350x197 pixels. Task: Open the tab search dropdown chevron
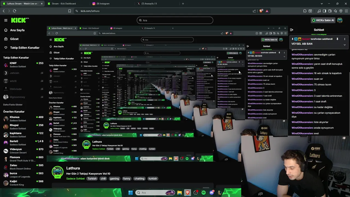coord(322,4)
